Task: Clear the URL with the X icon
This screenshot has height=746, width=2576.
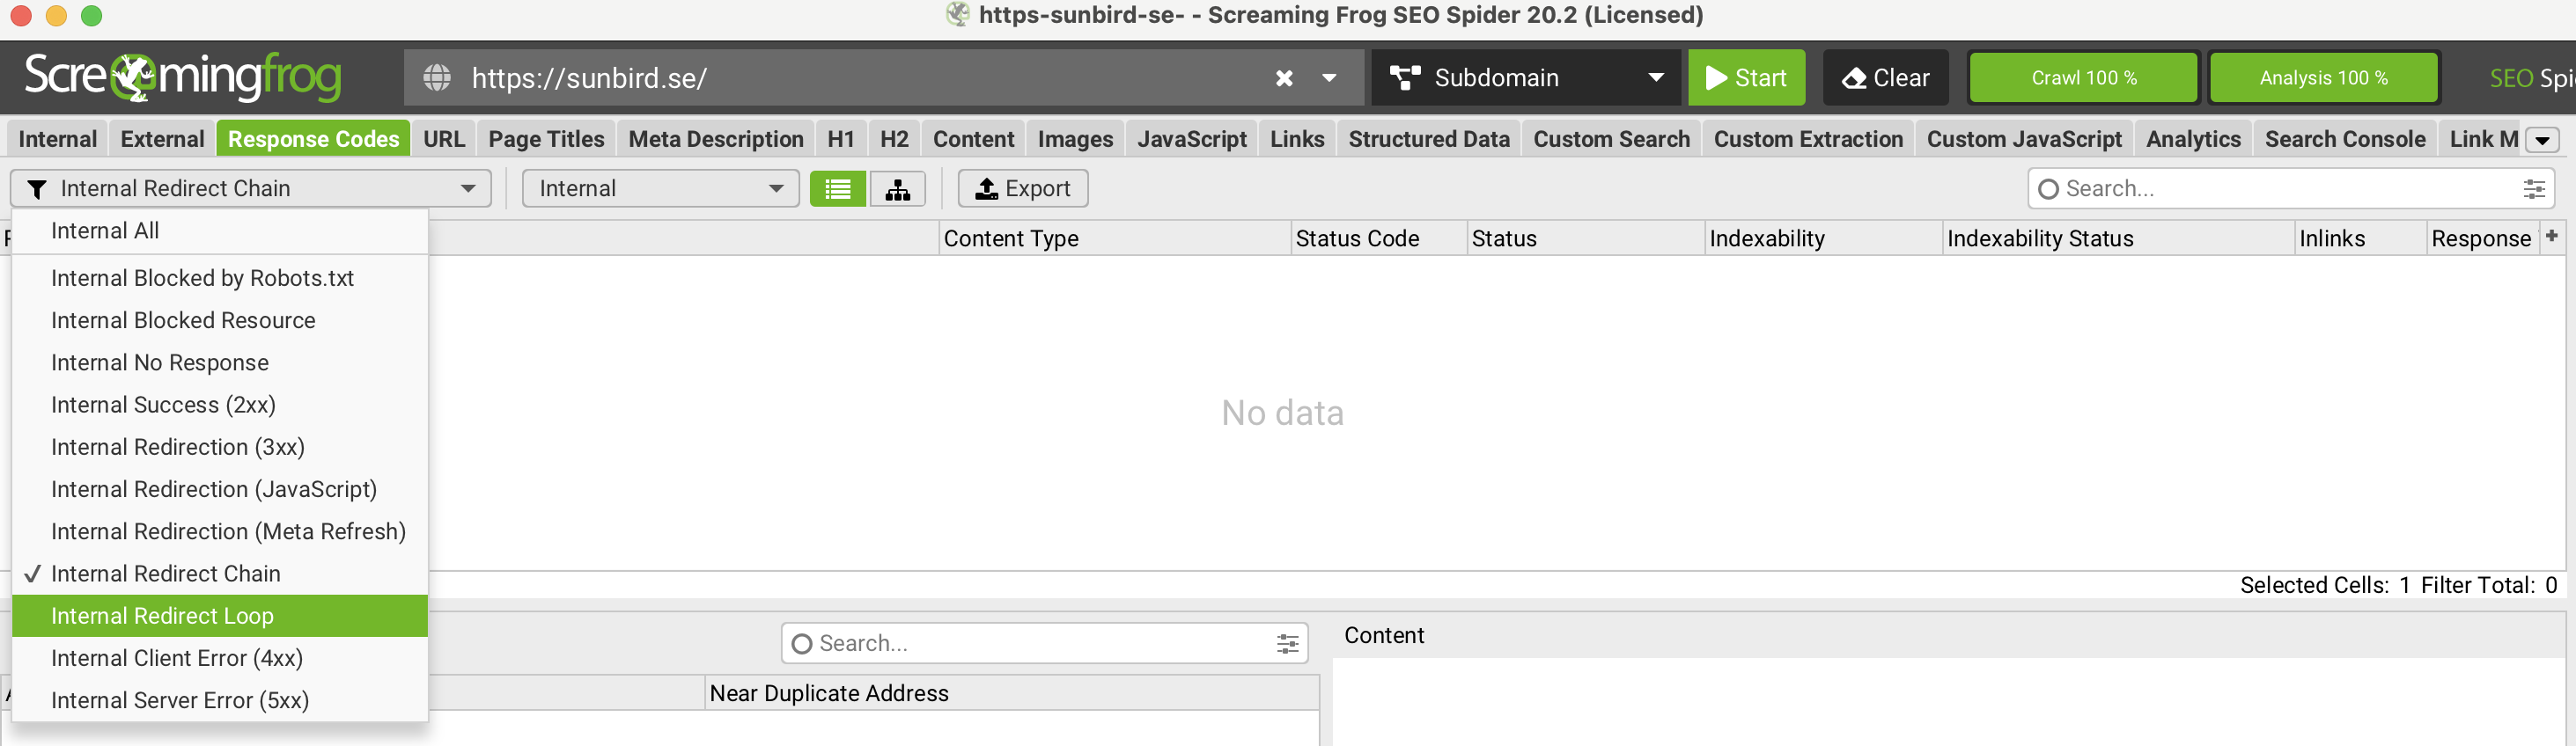Action: coord(1284,78)
